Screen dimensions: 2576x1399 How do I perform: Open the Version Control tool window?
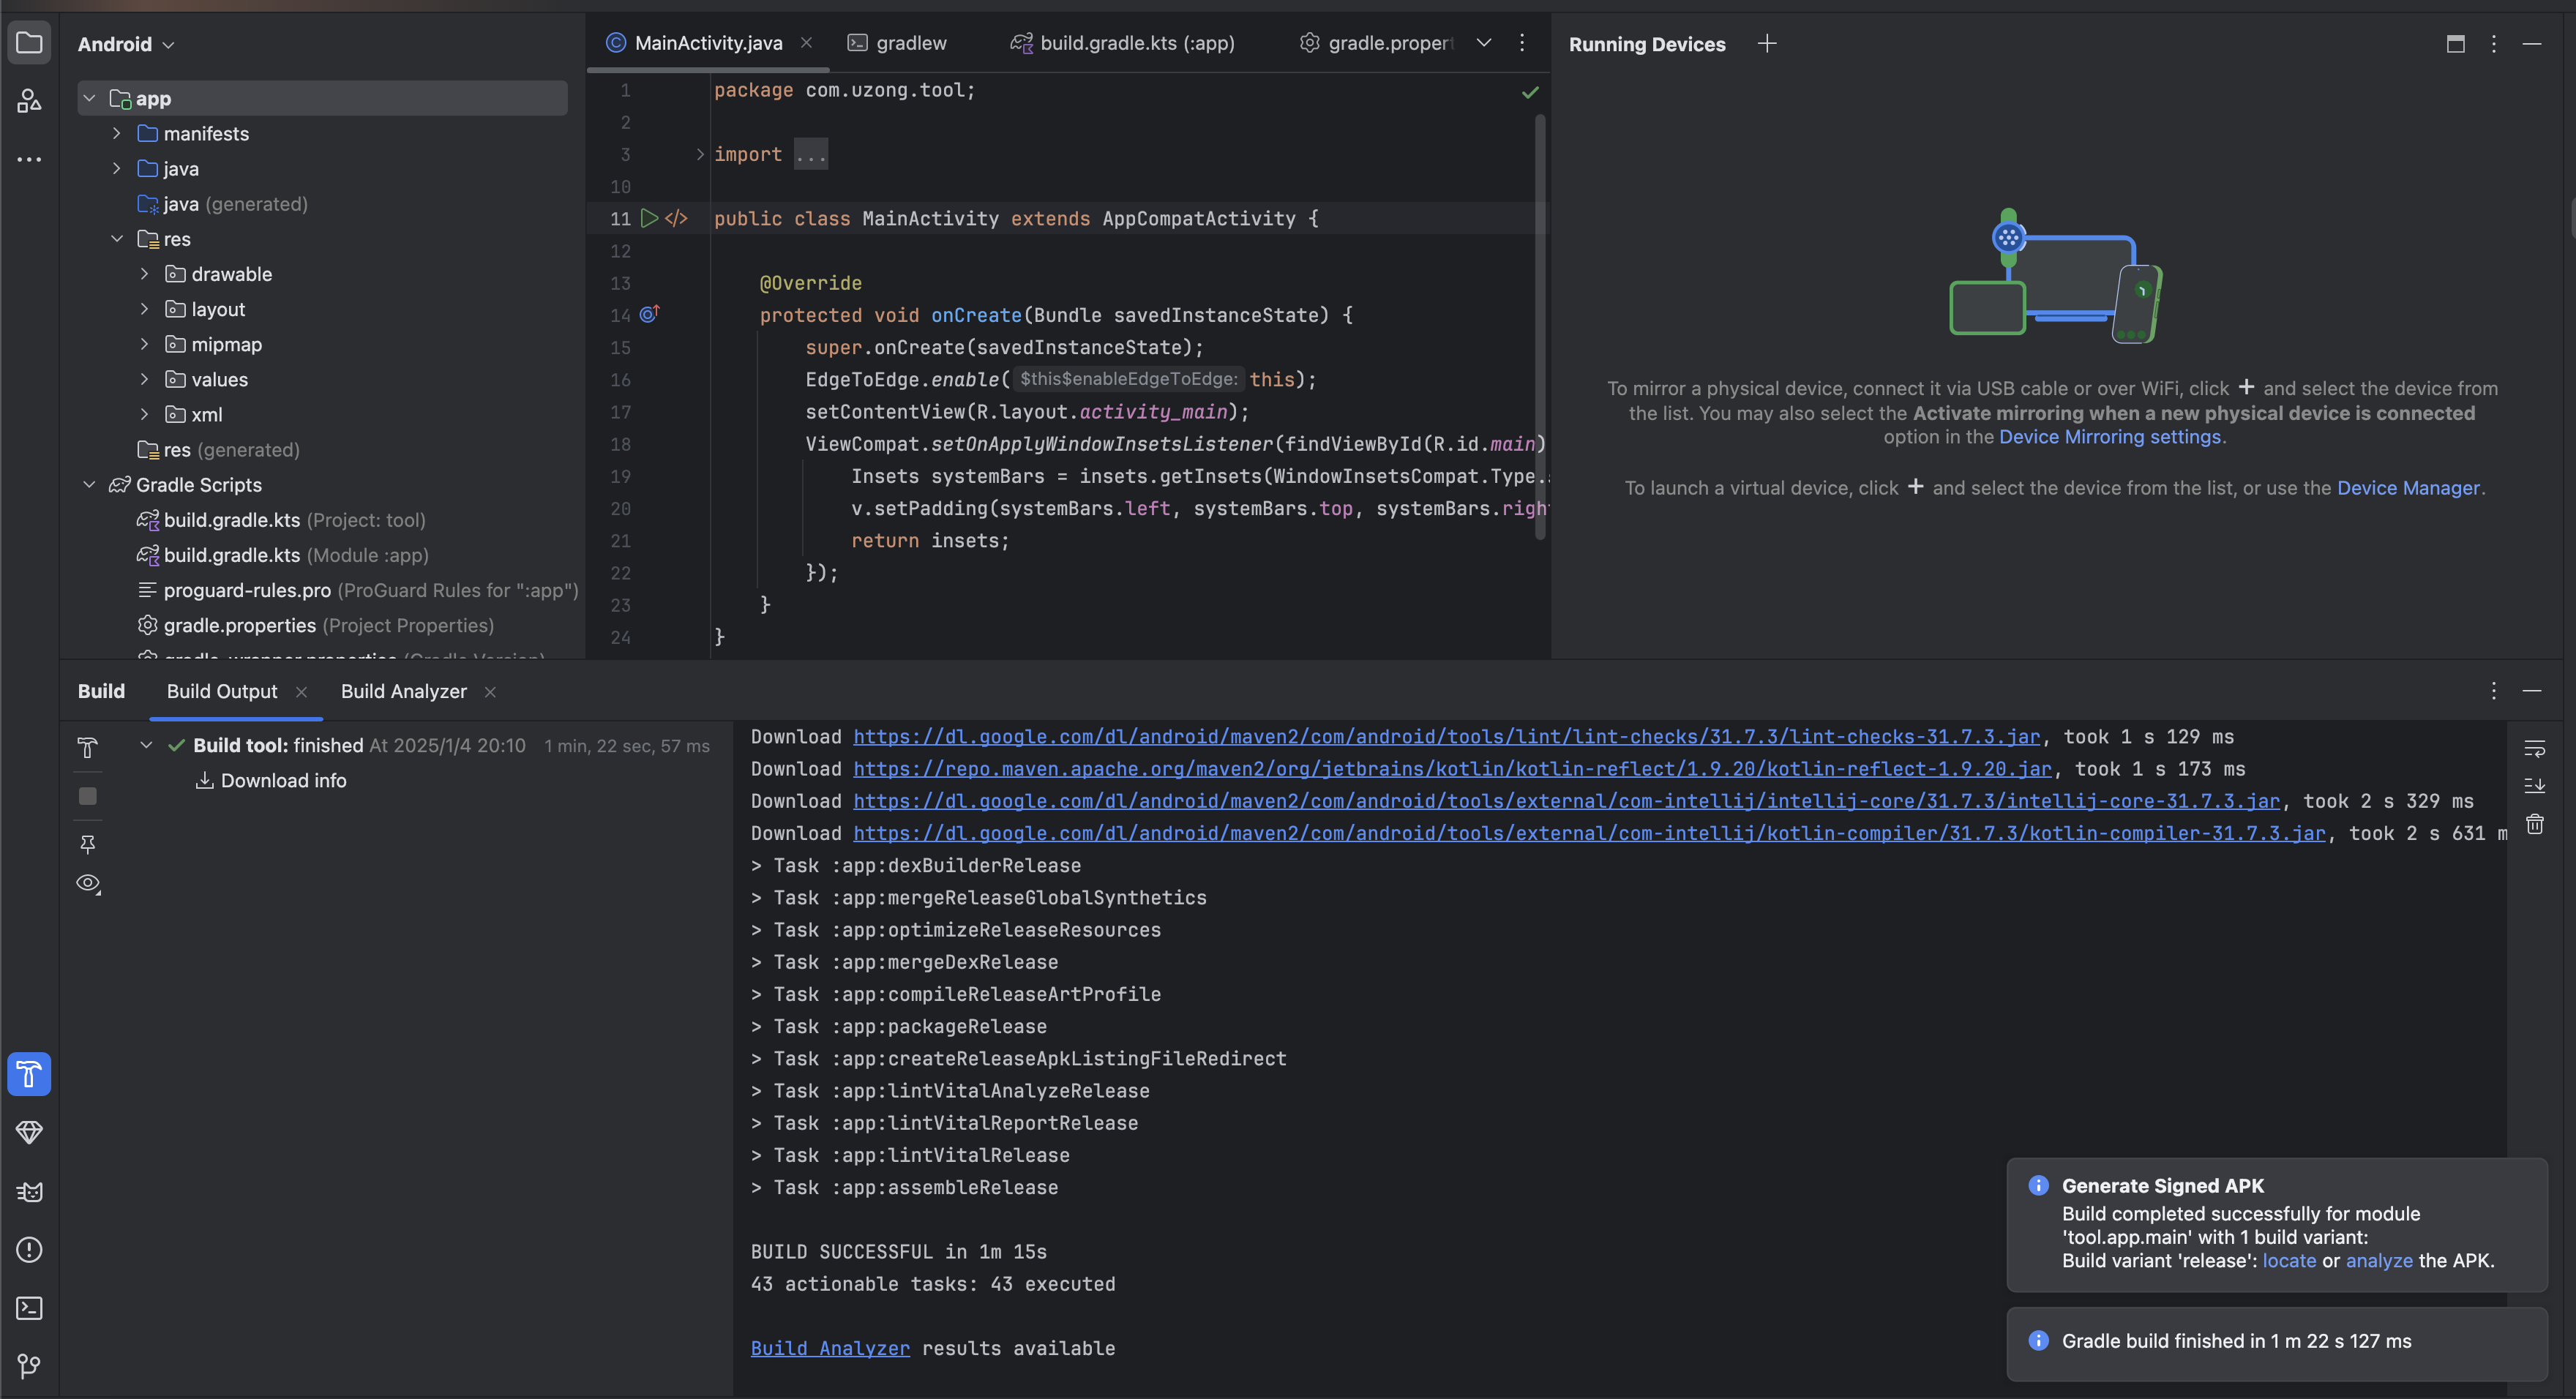point(29,1366)
